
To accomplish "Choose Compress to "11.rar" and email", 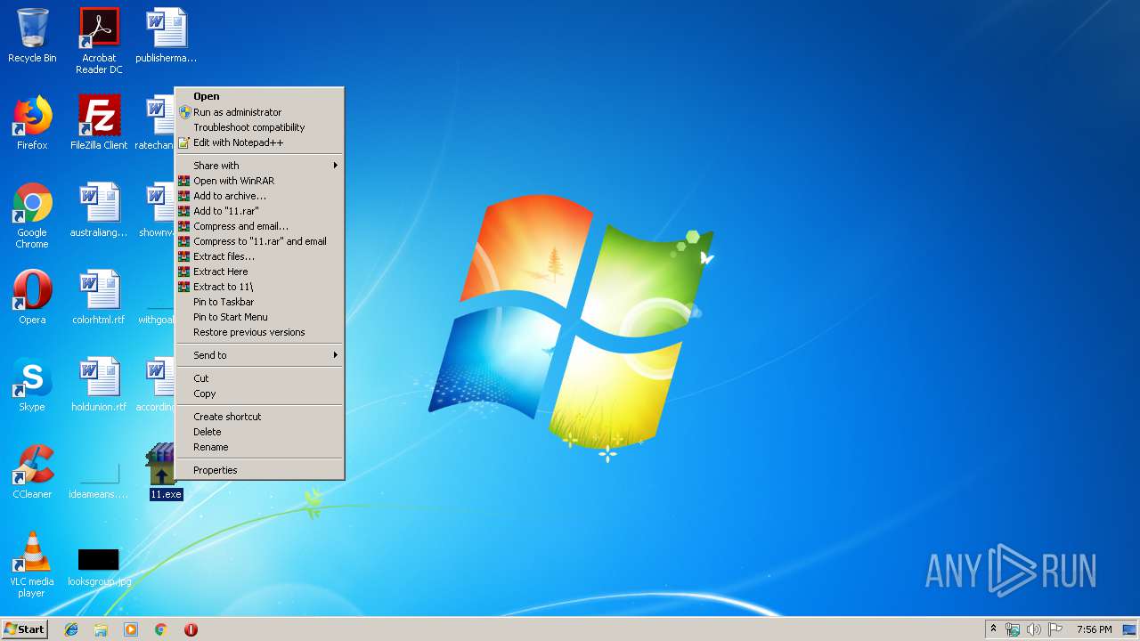I will point(259,241).
